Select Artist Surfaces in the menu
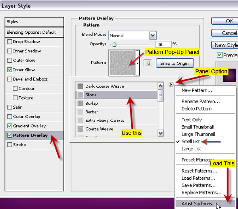Image resolution: width=238 pixels, height=209 pixels. 197,204
